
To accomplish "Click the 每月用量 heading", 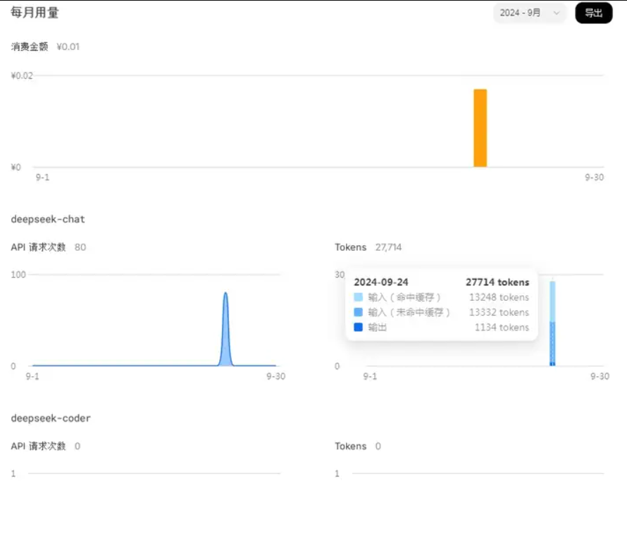I will [35, 13].
